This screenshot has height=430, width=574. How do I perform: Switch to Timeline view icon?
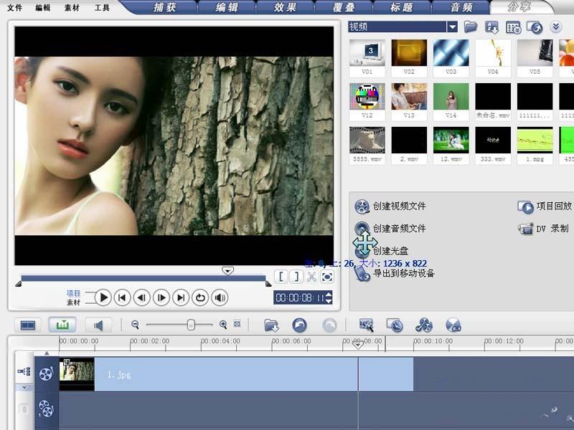[x=62, y=325]
